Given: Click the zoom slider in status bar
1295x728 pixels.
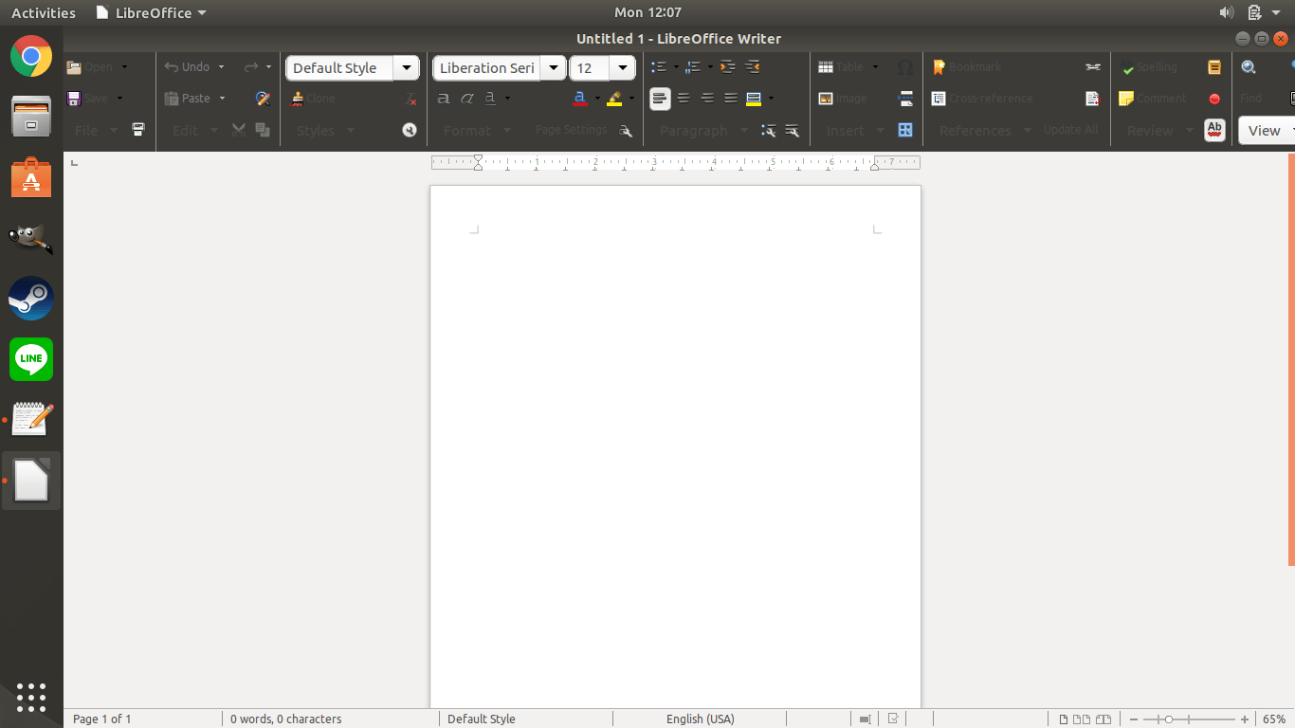Looking at the screenshot, I should [x=1190, y=719].
